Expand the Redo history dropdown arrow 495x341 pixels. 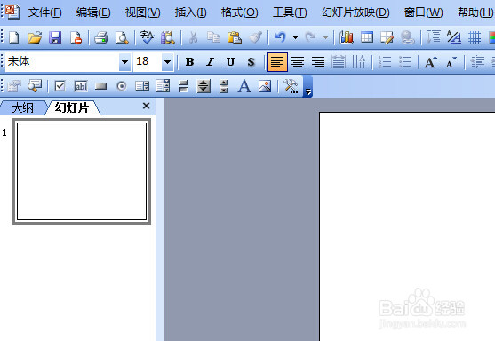click(x=325, y=37)
